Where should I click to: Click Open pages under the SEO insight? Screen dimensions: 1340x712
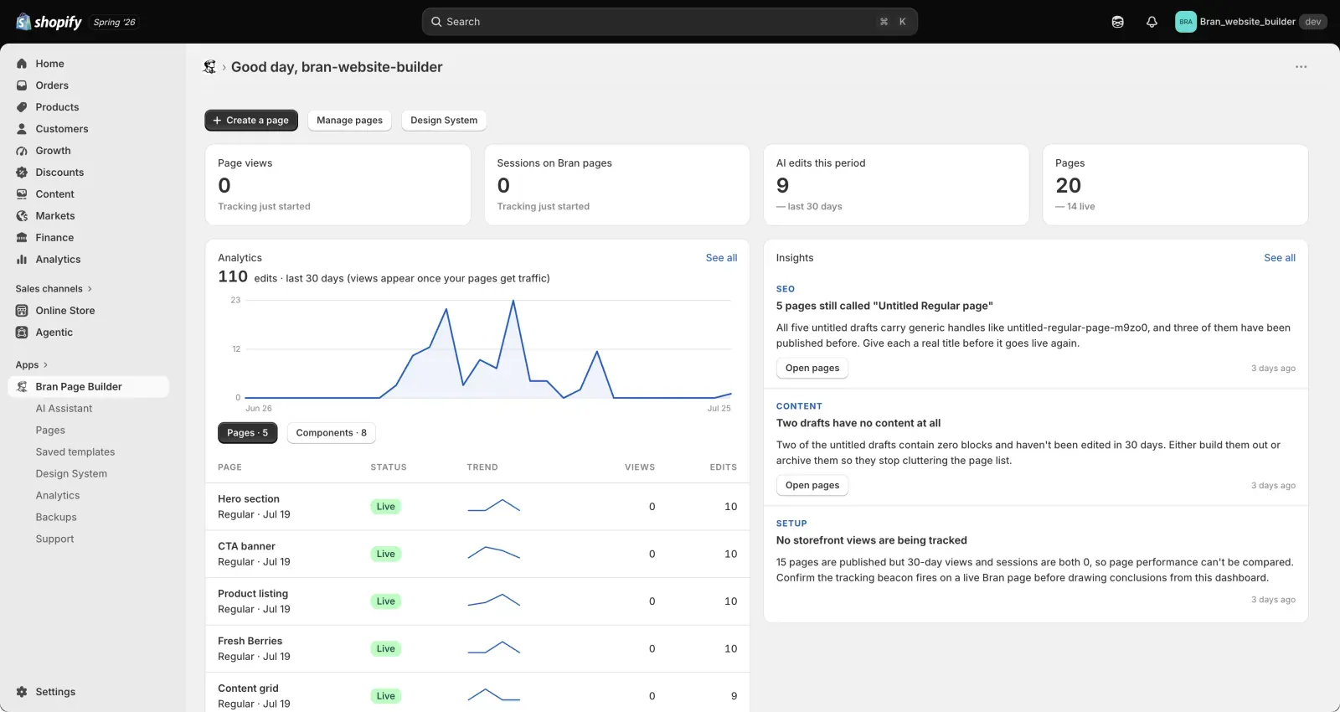812,369
